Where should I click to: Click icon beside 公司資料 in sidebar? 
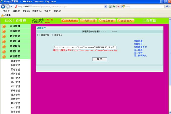(4, 26)
